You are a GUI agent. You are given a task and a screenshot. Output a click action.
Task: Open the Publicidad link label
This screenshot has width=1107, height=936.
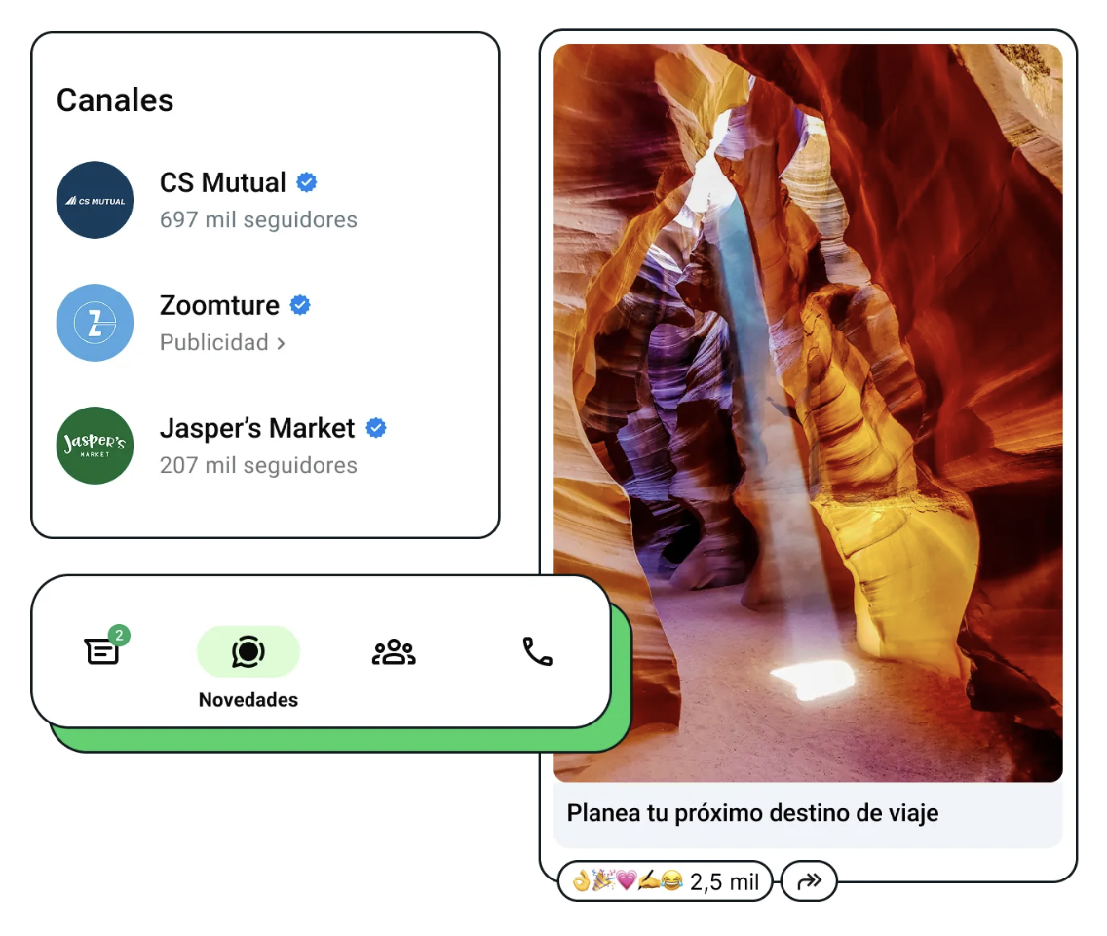[214, 342]
